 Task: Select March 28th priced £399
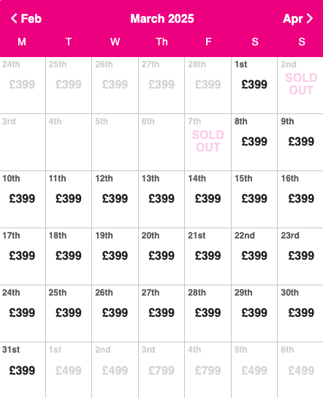click(208, 314)
